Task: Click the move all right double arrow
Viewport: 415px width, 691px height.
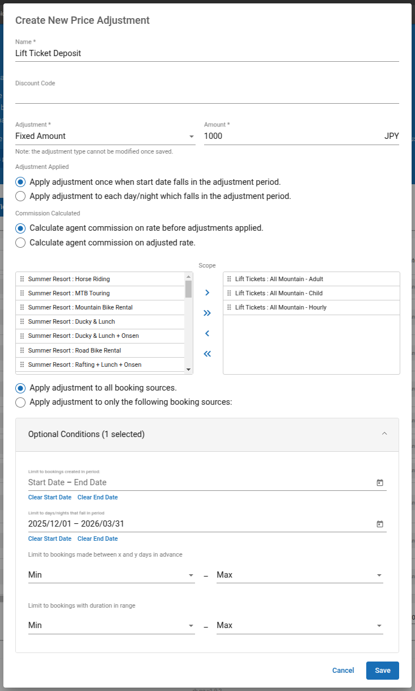Action: (207, 313)
